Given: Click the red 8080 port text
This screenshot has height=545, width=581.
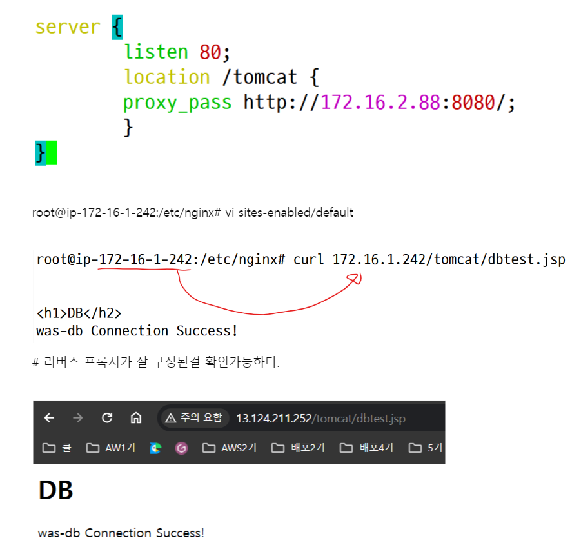Looking at the screenshot, I should (x=473, y=103).
